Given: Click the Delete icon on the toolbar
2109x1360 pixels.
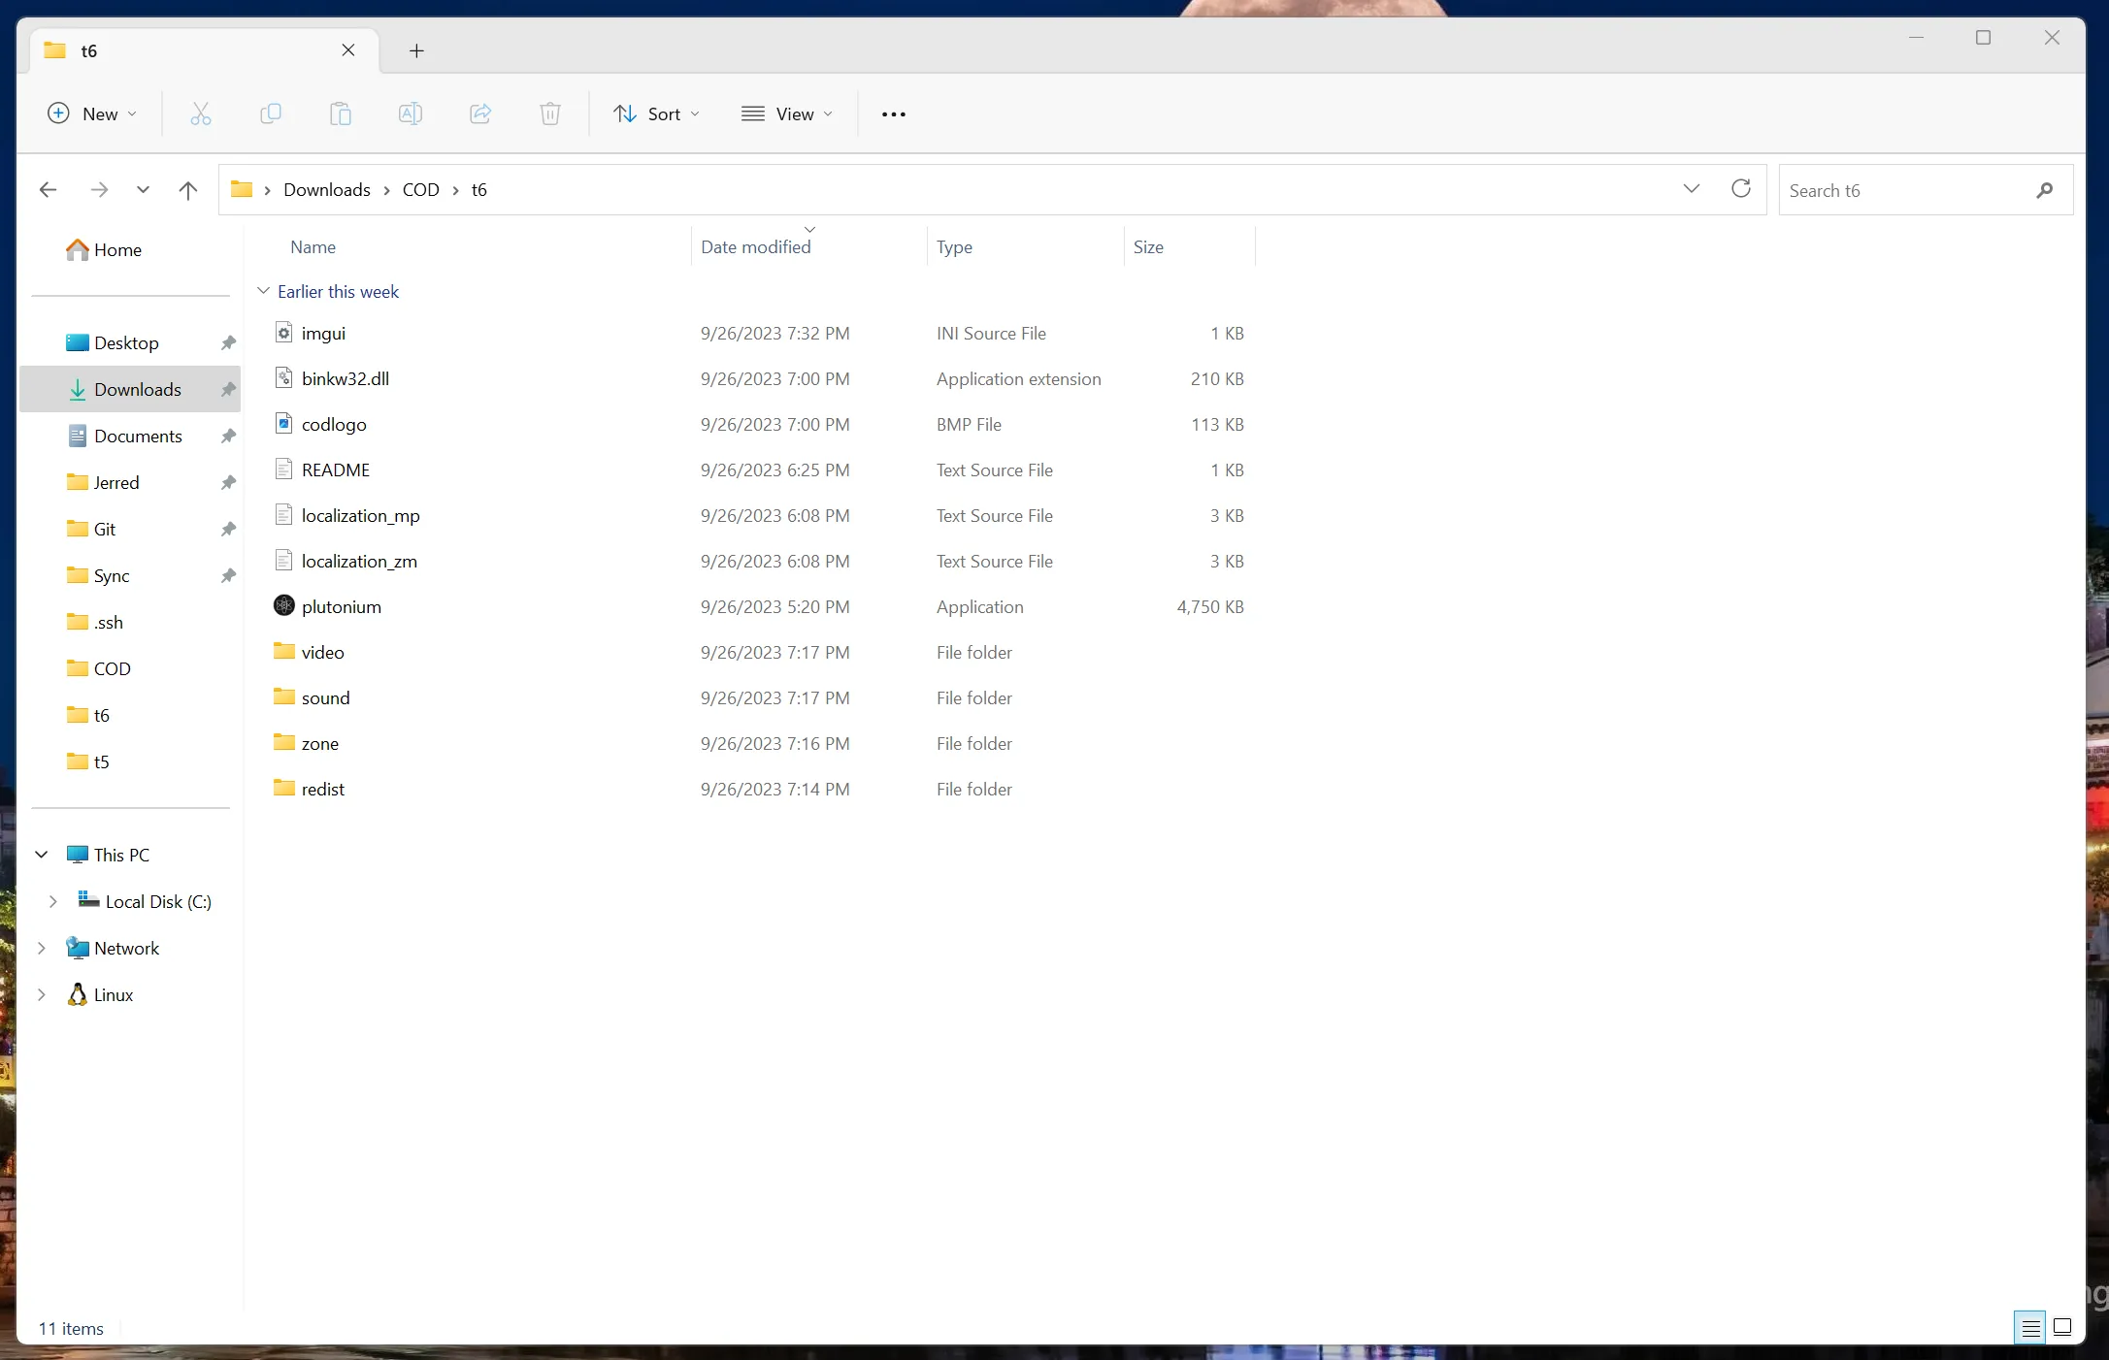Looking at the screenshot, I should click(x=549, y=113).
